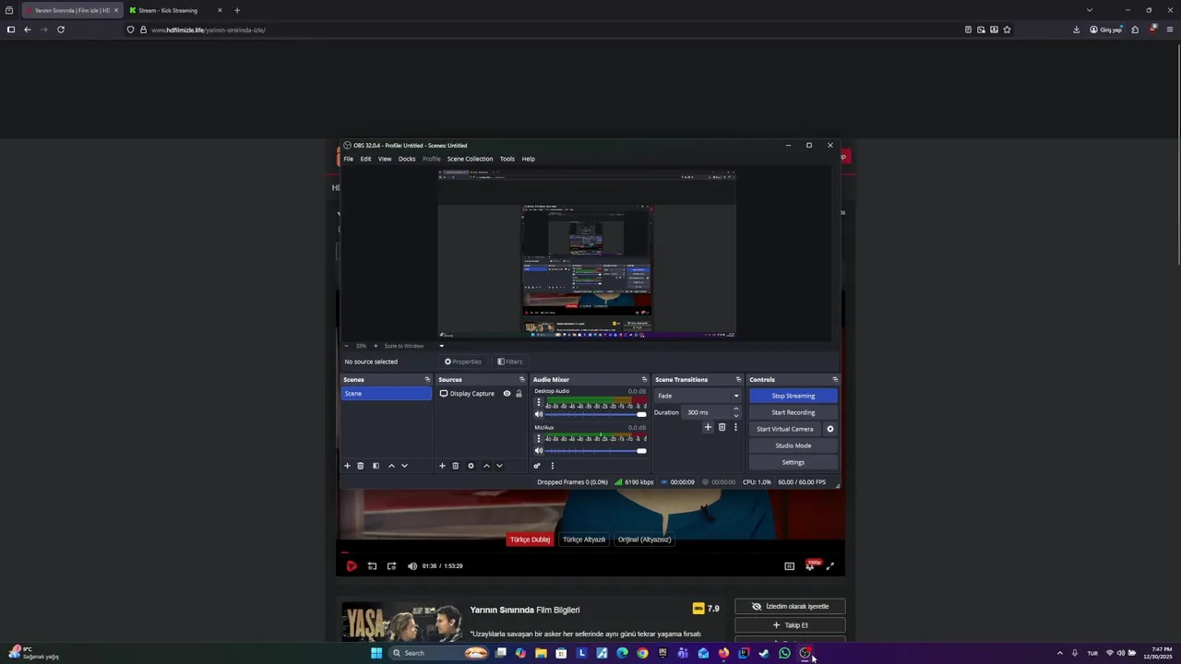Increase the transition duration value
Viewport: 1181px width, 664px height.
[x=735, y=409]
